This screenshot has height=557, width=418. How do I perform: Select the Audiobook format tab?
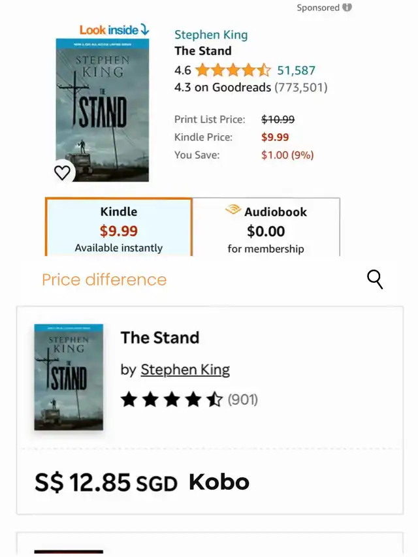pos(266,229)
